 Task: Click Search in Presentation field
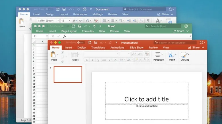[175, 42]
